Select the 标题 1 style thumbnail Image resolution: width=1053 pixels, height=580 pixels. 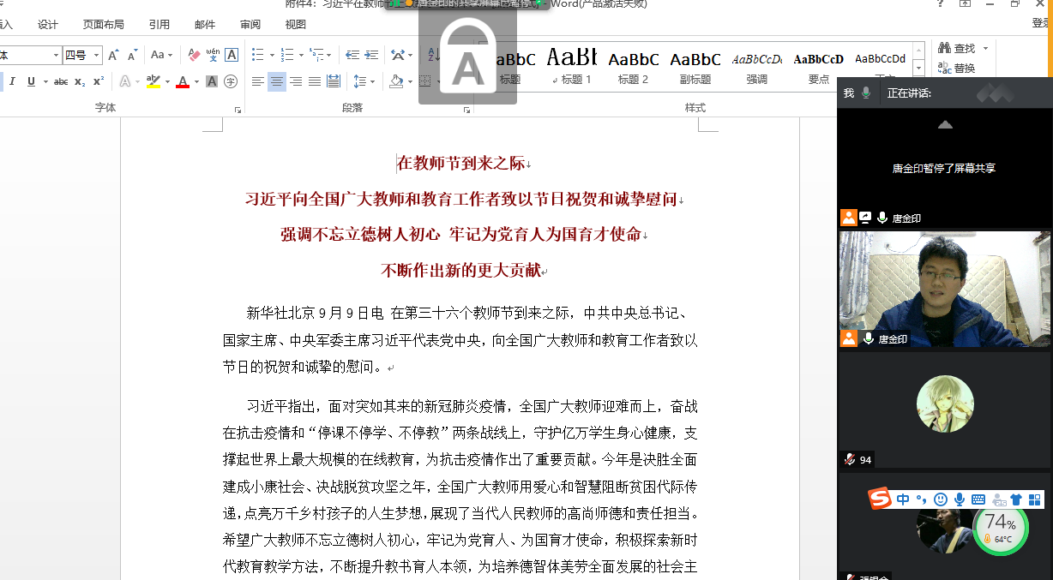pyautogui.click(x=572, y=64)
